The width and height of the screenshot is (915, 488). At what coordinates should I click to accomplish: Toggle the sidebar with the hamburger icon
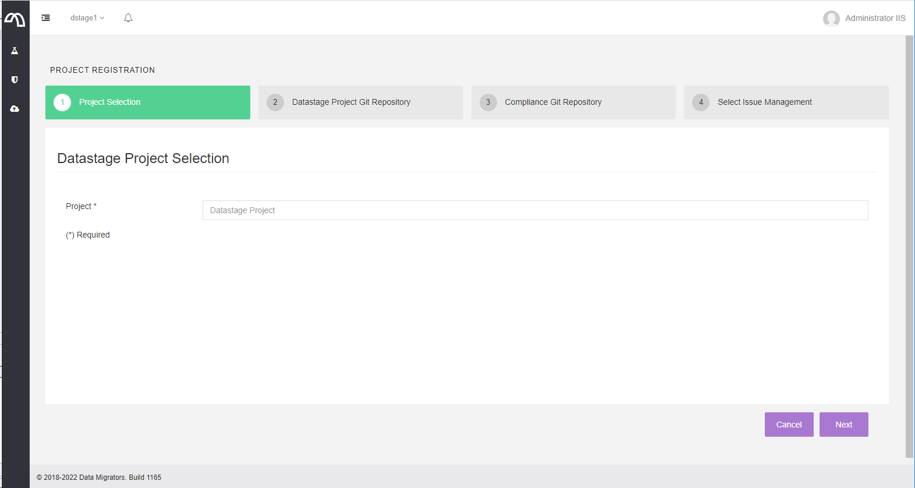point(45,18)
